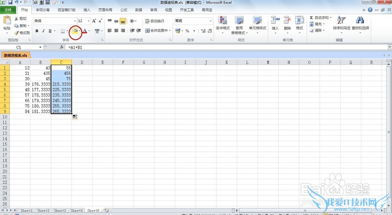Image resolution: width=392 pixels, height=215 pixels.
Task: Click the Delete cells (删除) icon
Action: (x=287, y=21)
